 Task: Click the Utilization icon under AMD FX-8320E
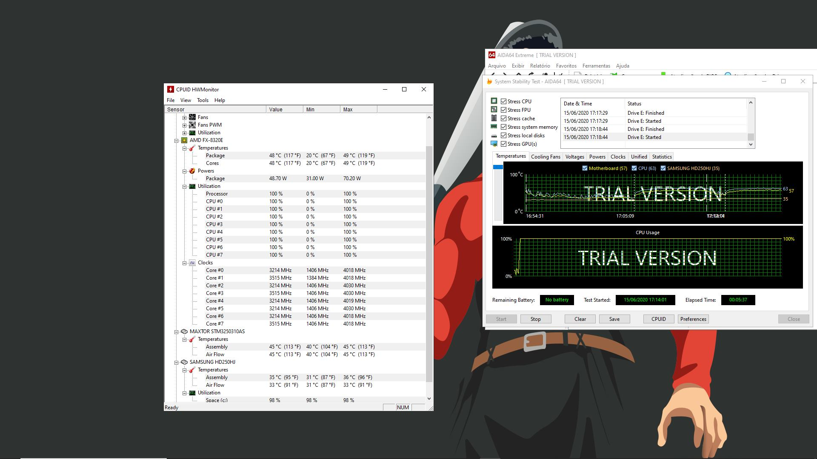tap(192, 186)
